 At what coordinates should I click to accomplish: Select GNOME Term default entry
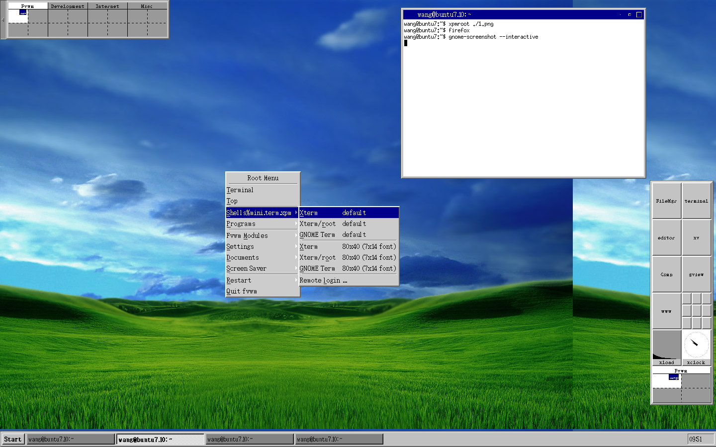pyautogui.click(x=349, y=234)
